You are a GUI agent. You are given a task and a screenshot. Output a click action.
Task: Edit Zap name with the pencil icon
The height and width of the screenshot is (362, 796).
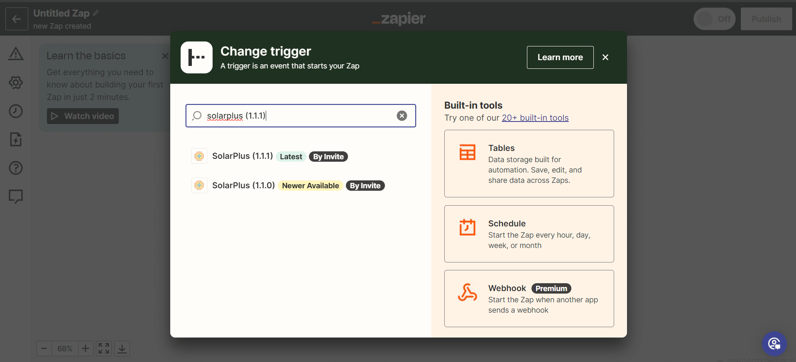tap(96, 13)
